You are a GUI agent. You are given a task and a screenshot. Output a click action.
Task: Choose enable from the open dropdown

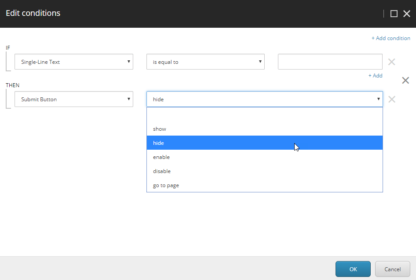[x=161, y=157]
